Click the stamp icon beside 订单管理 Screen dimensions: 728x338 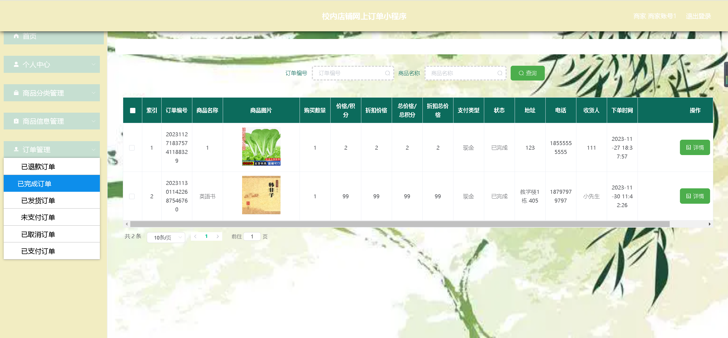pos(16,149)
